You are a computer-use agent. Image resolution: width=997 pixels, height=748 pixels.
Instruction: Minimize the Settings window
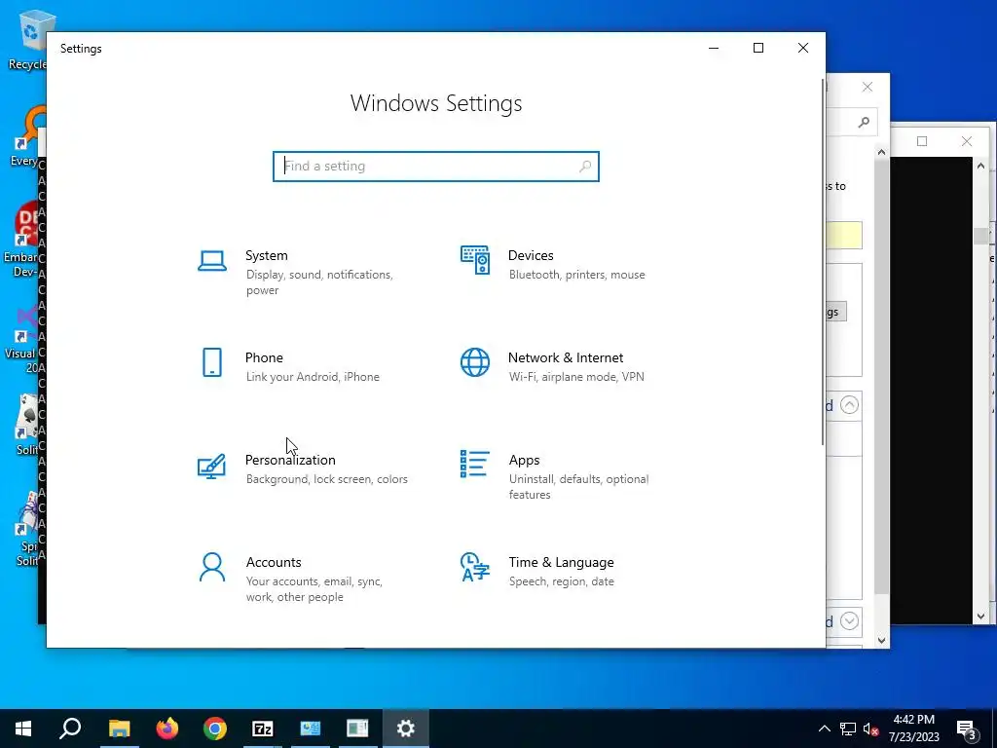[714, 49]
